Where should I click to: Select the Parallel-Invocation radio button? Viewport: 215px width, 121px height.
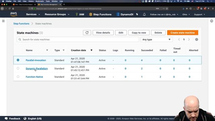[18, 60]
